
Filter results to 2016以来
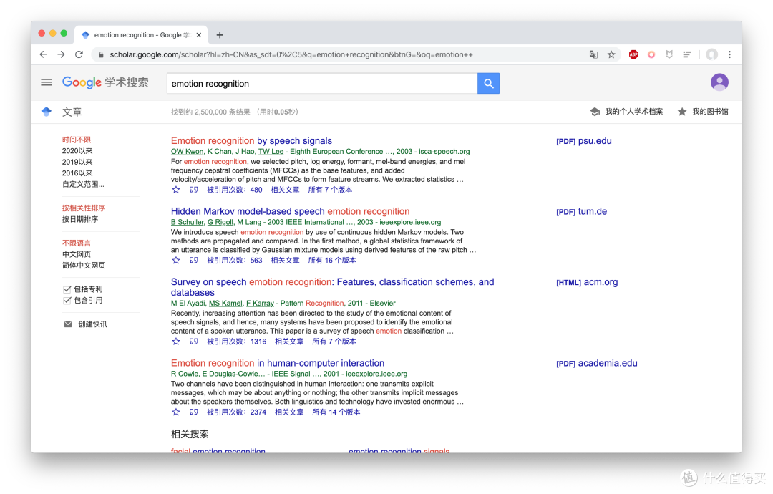pos(77,173)
